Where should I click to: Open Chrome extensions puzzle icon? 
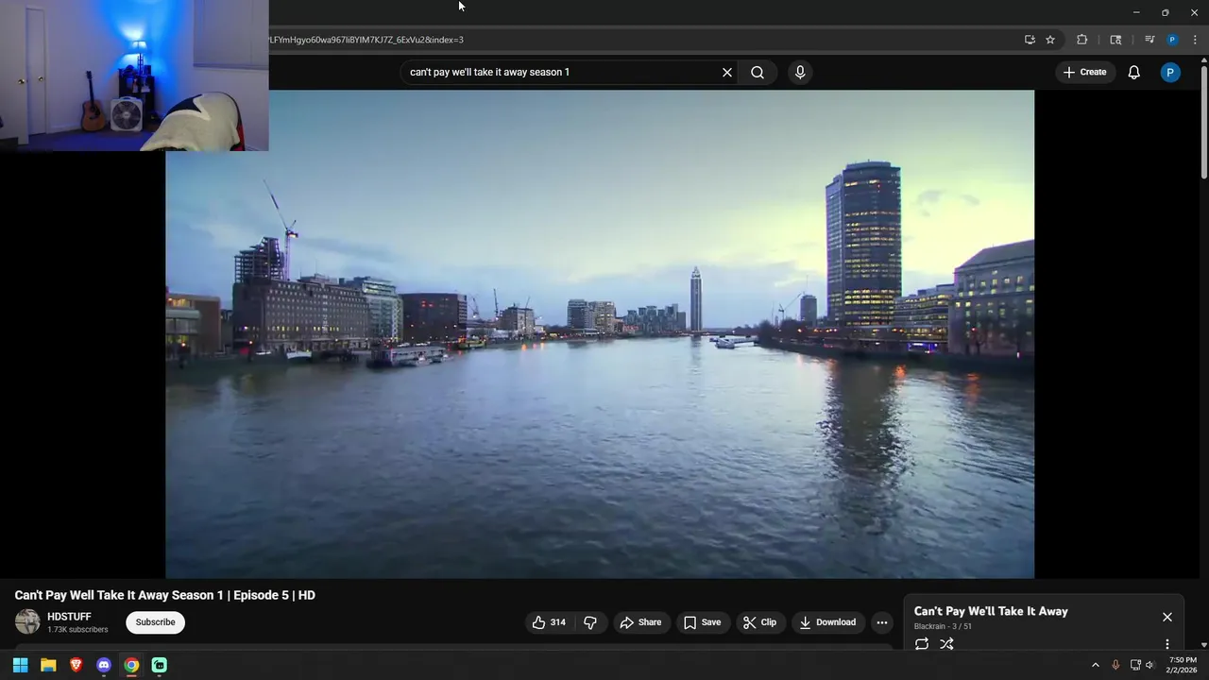pyautogui.click(x=1082, y=40)
